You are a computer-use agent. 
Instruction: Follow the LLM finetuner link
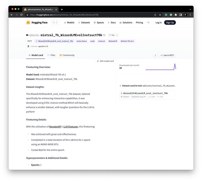click(x=71, y=127)
